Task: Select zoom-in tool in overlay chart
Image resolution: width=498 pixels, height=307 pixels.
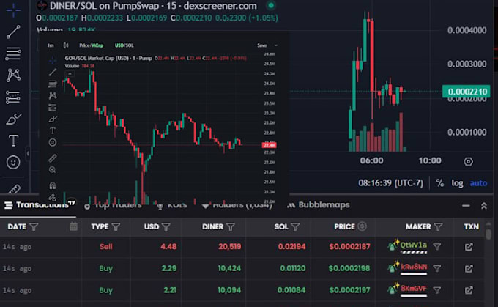Action: coord(53,170)
